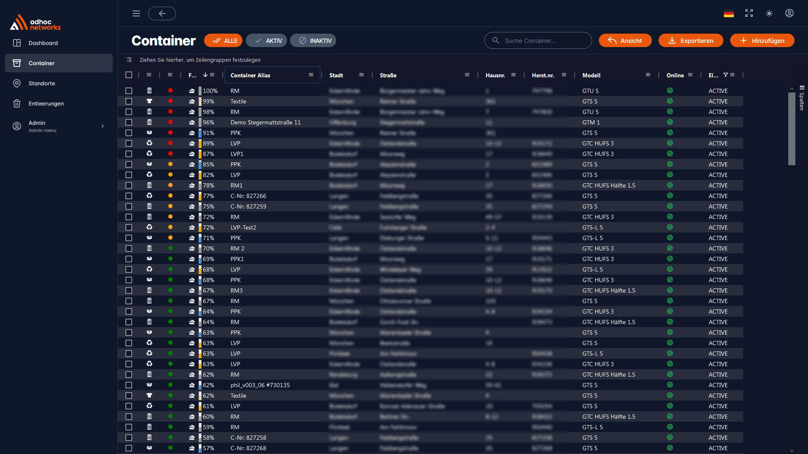Open Straße column menu

467,75
